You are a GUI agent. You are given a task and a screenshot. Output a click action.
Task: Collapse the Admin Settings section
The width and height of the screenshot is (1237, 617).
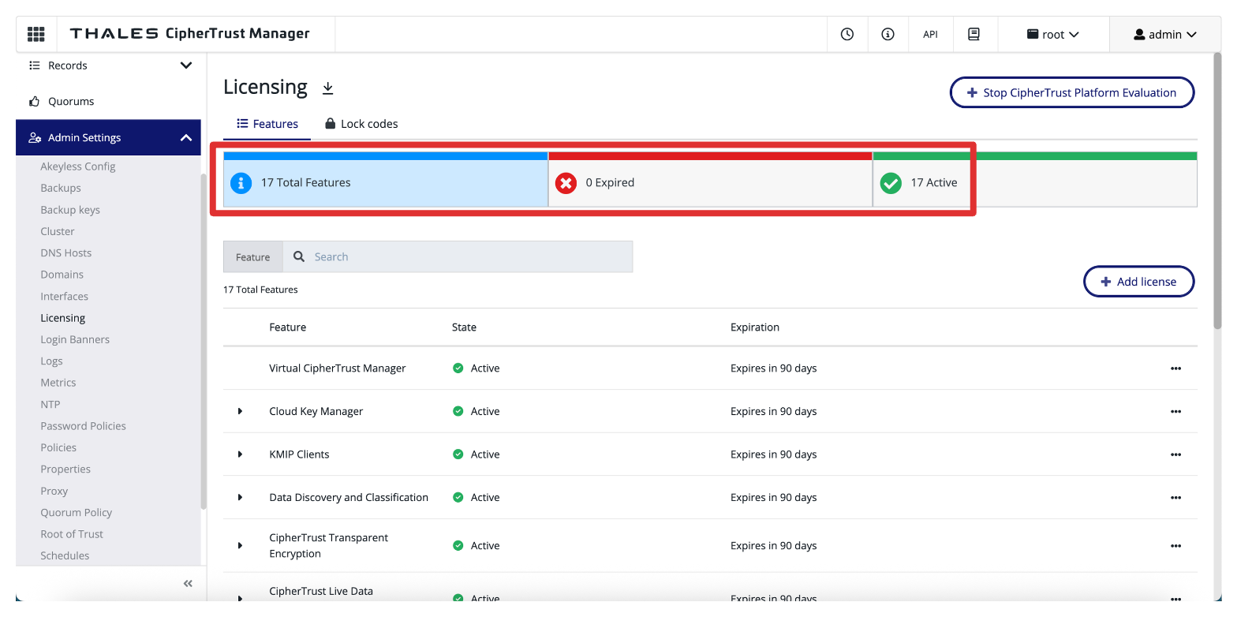point(186,138)
